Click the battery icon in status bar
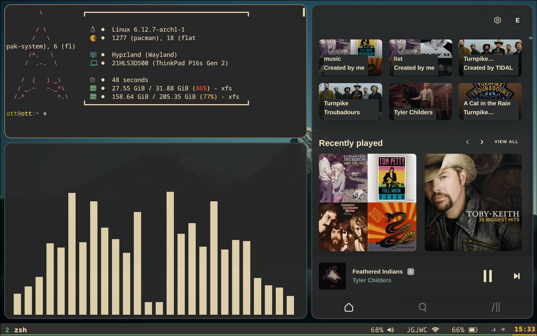This screenshot has width=537, height=336. pyautogui.click(x=473, y=330)
